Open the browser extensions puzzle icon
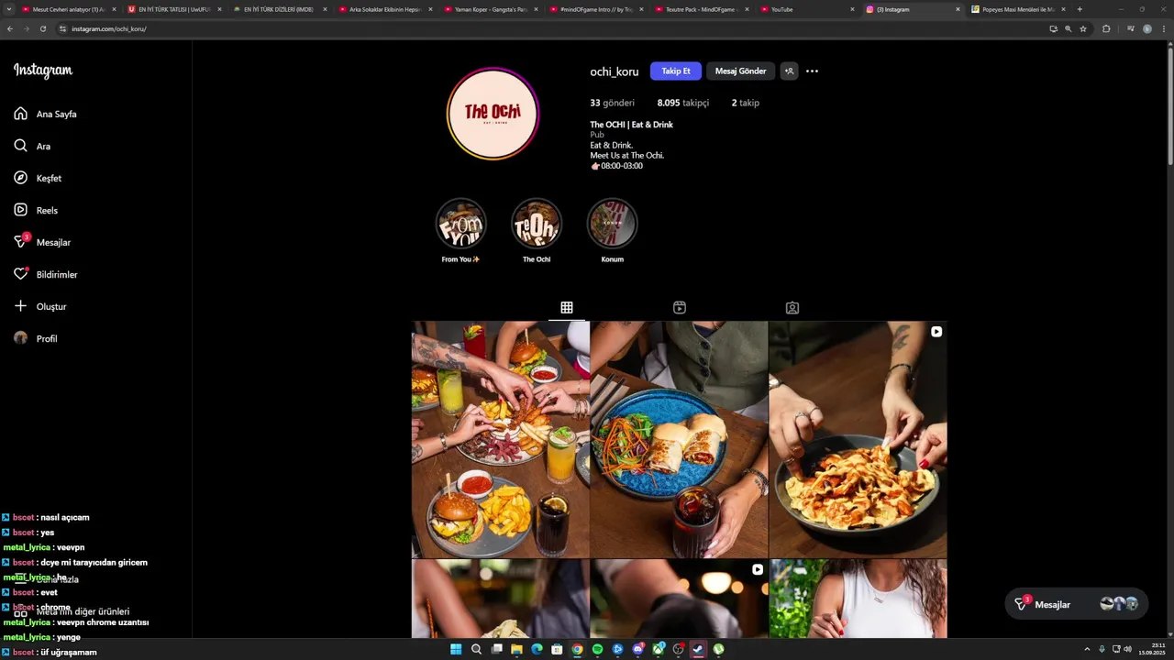The width and height of the screenshot is (1174, 660). click(x=1106, y=28)
